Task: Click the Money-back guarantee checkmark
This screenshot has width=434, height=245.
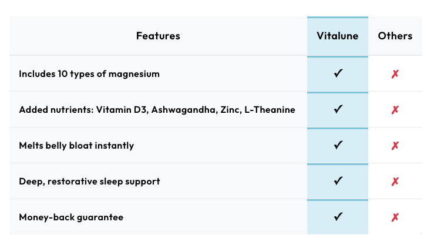Action: tap(338, 217)
